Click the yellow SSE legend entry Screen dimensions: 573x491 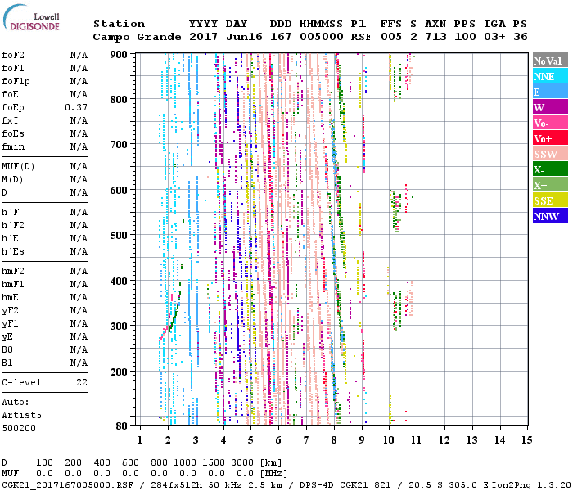pos(549,200)
